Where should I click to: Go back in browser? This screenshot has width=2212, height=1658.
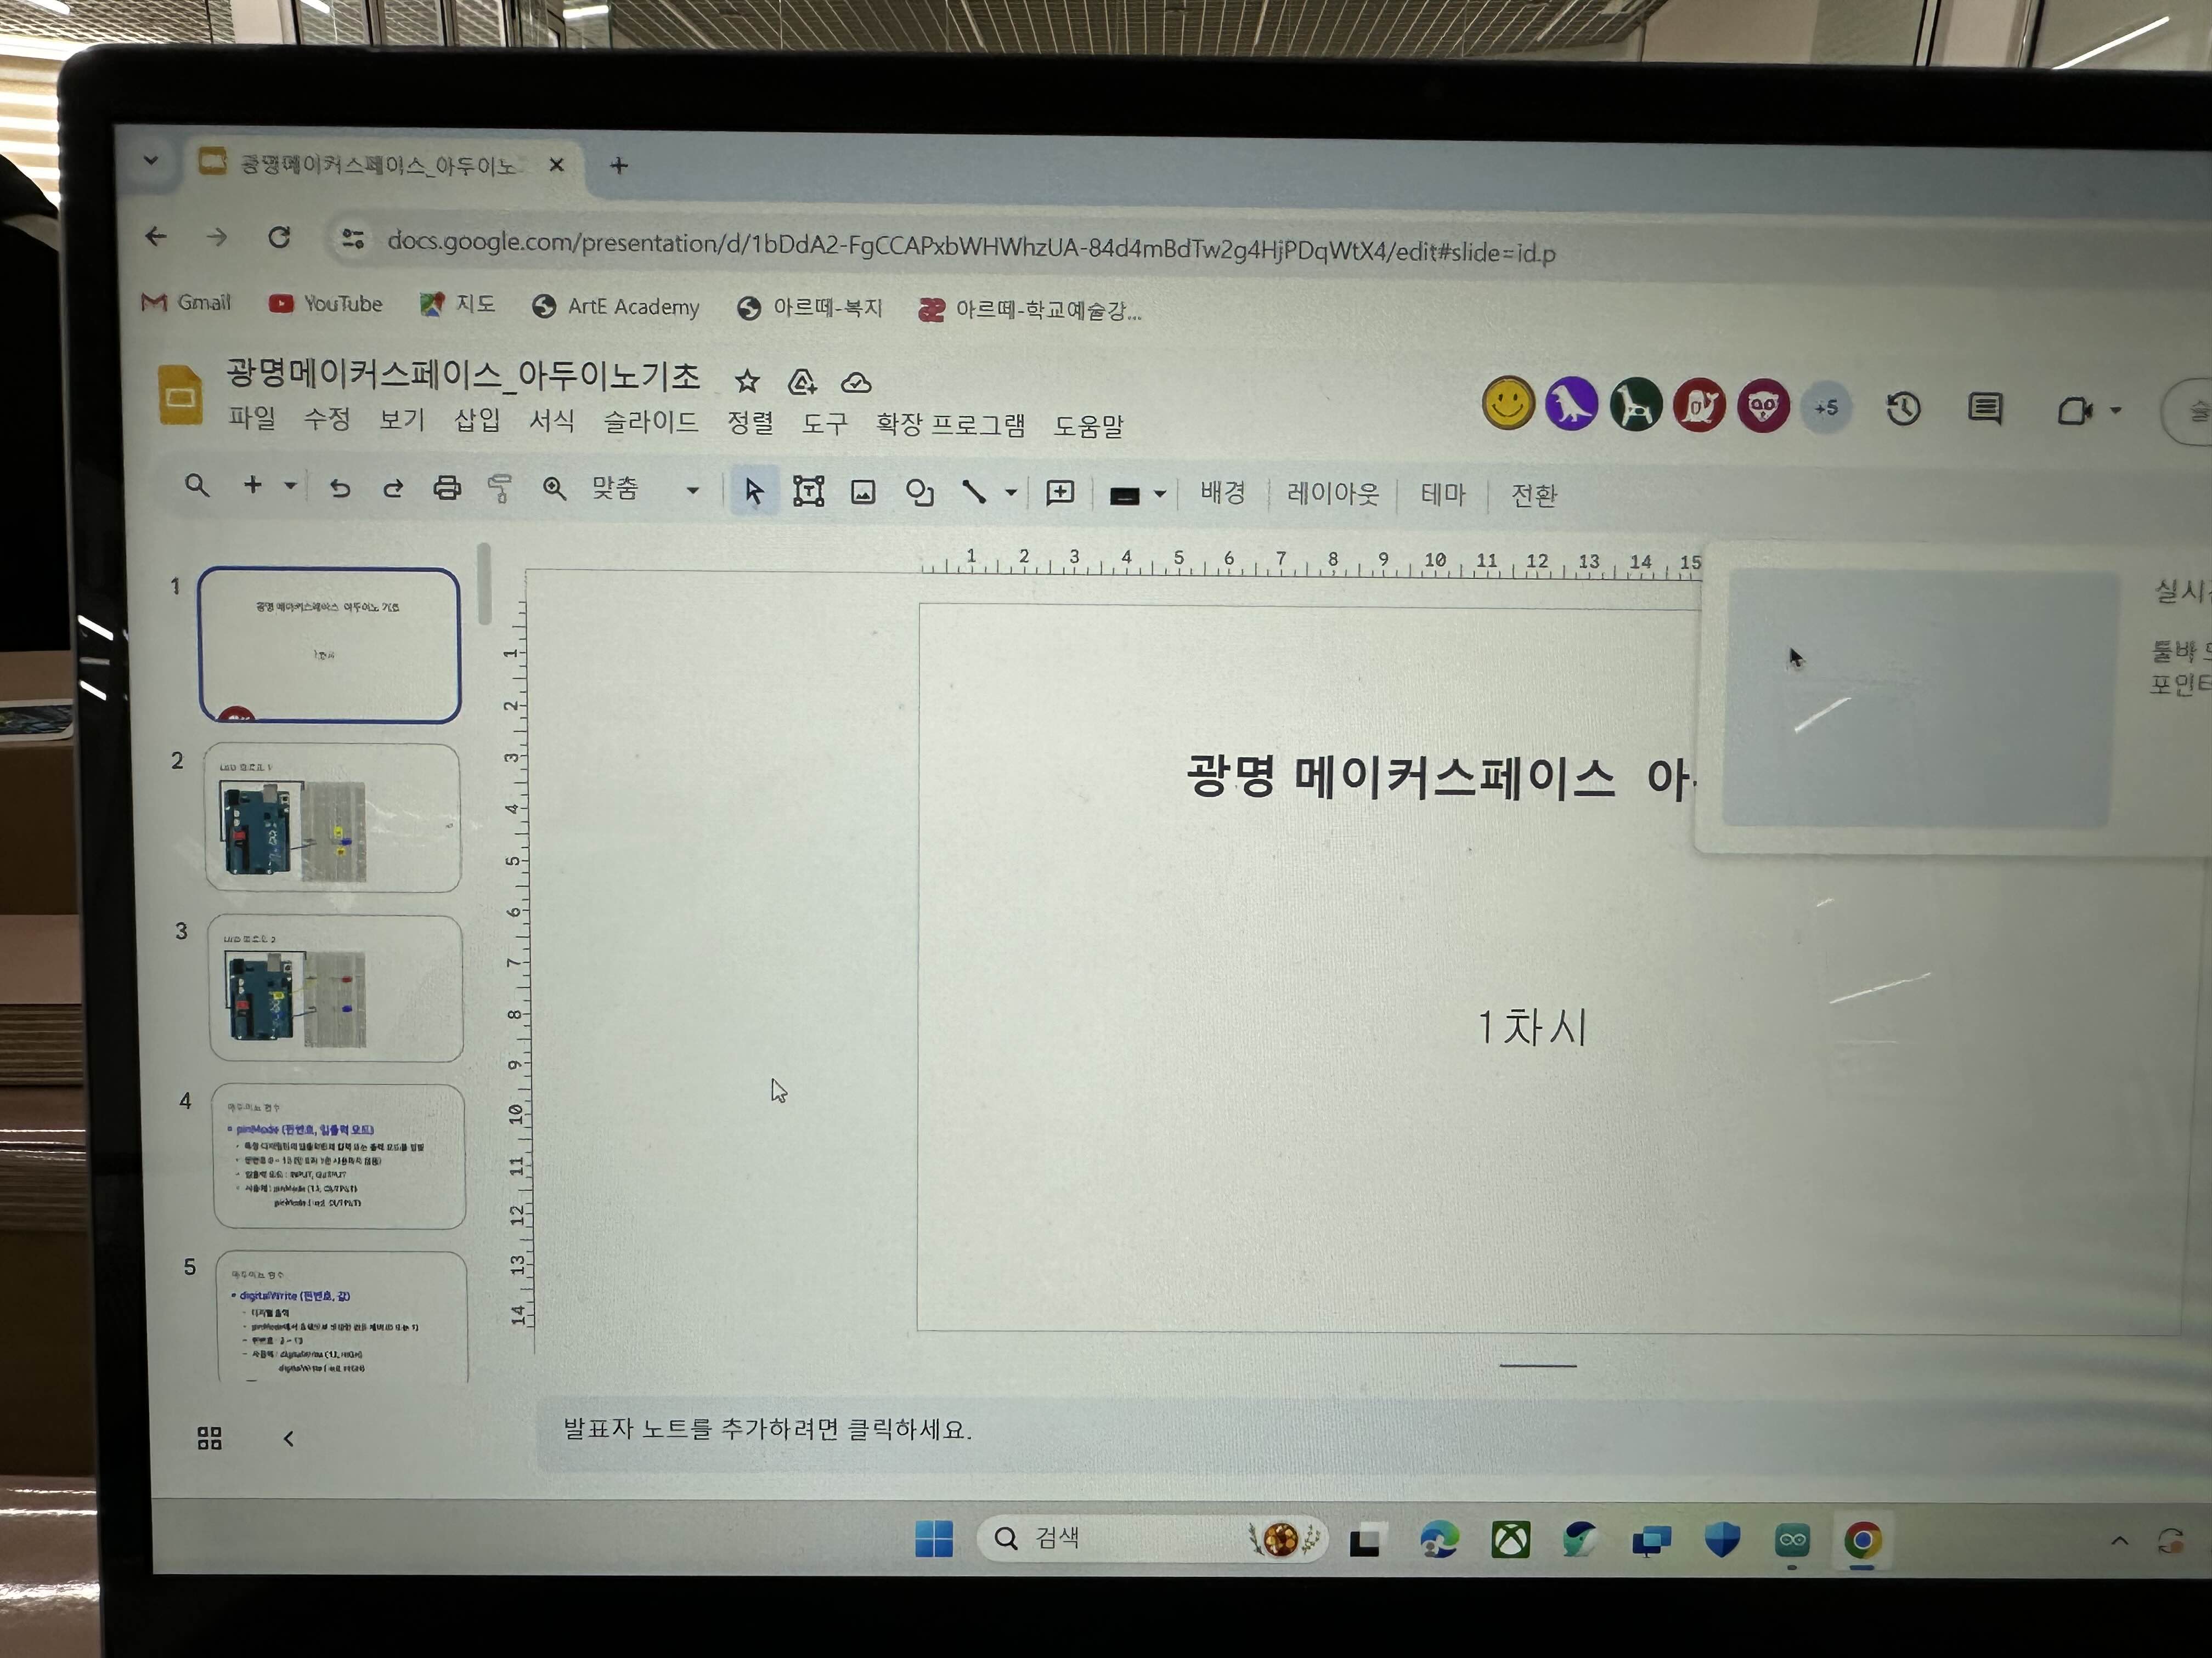[156, 236]
